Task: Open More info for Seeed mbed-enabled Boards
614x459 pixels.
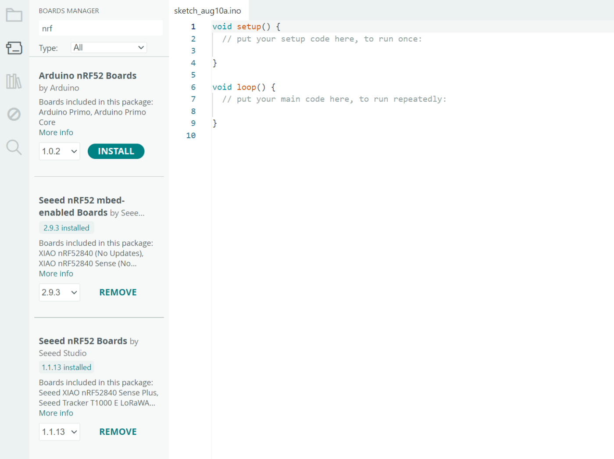Action: (x=56, y=273)
